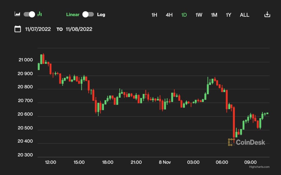Screen dimensions: 281x175
Task: Toggle the Linear/Log scale switch
Action: click(88, 14)
